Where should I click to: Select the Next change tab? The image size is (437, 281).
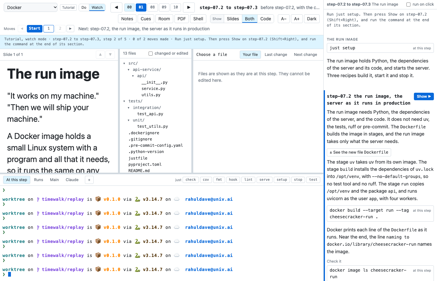click(x=306, y=55)
